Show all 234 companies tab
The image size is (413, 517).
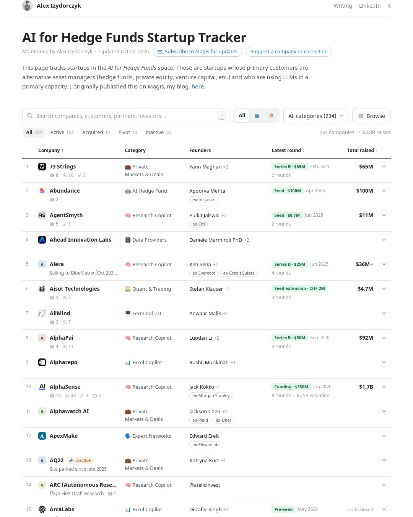pos(34,133)
